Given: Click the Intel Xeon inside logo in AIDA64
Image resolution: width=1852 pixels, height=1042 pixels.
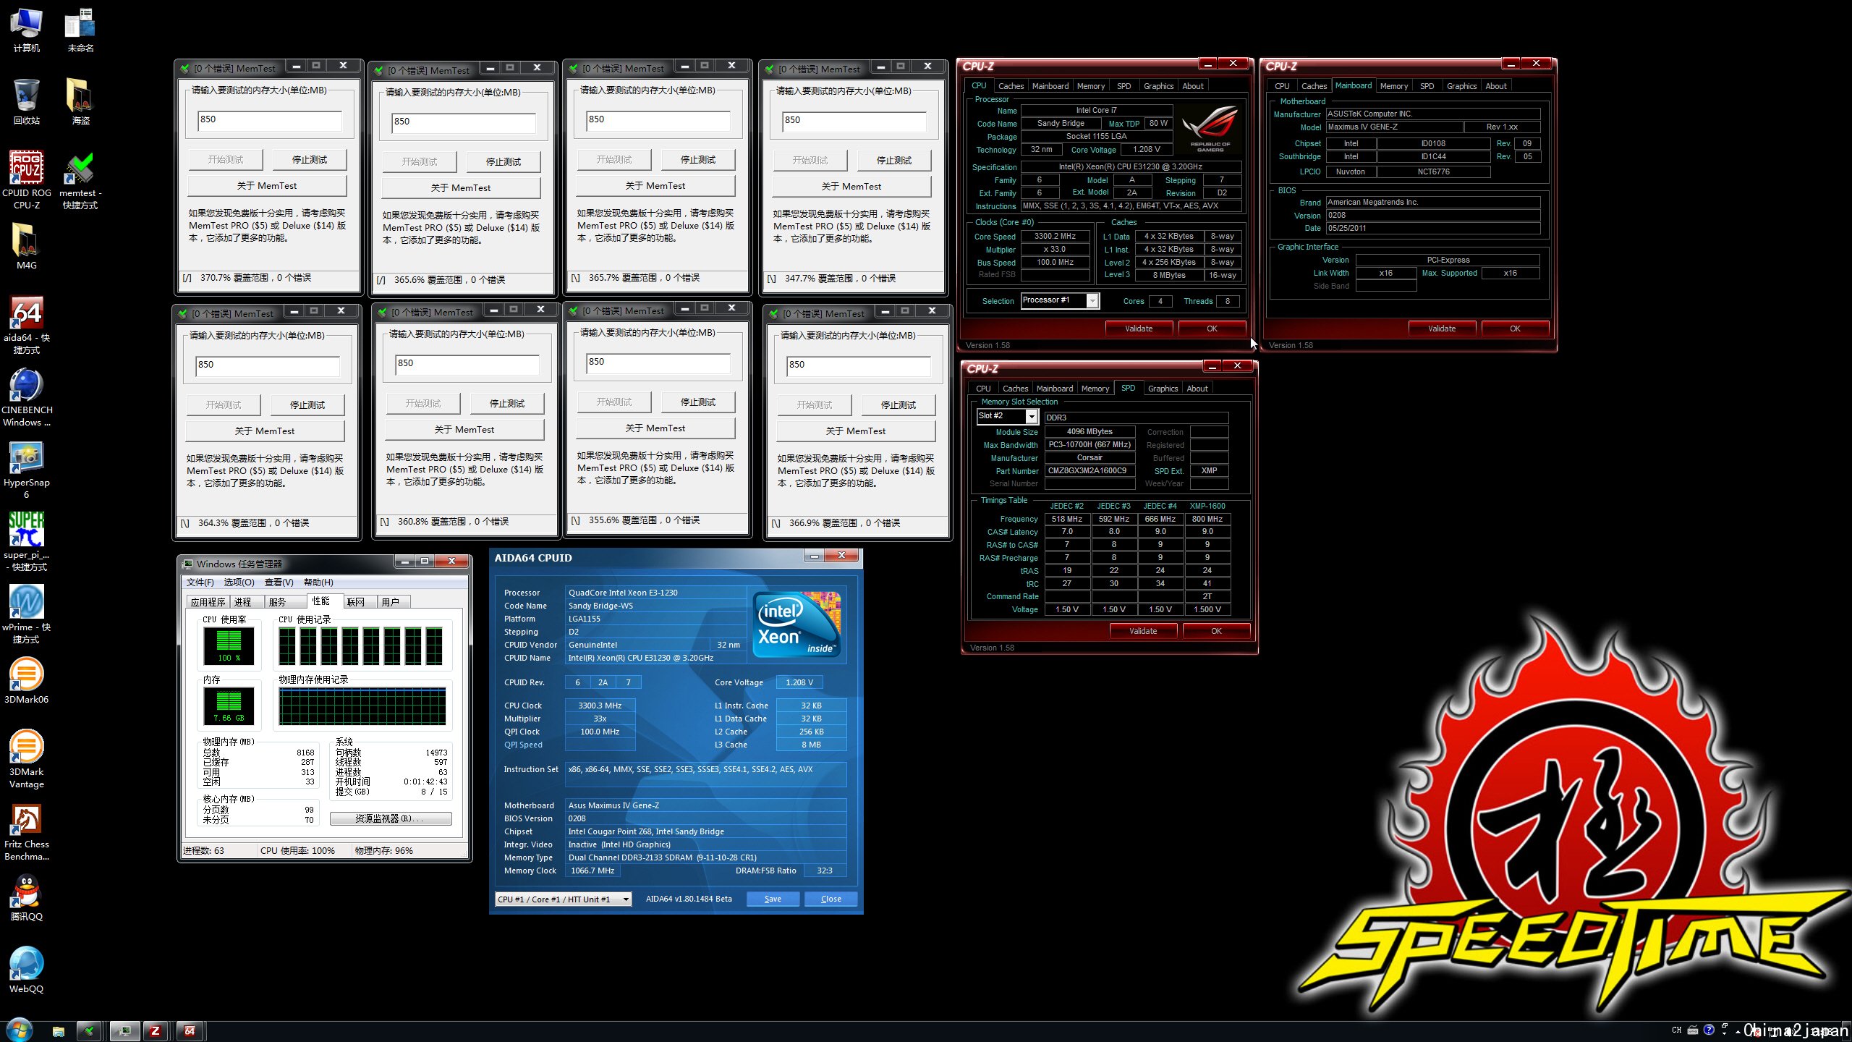Looking at the screenshot, I should [x=797, y=624].
